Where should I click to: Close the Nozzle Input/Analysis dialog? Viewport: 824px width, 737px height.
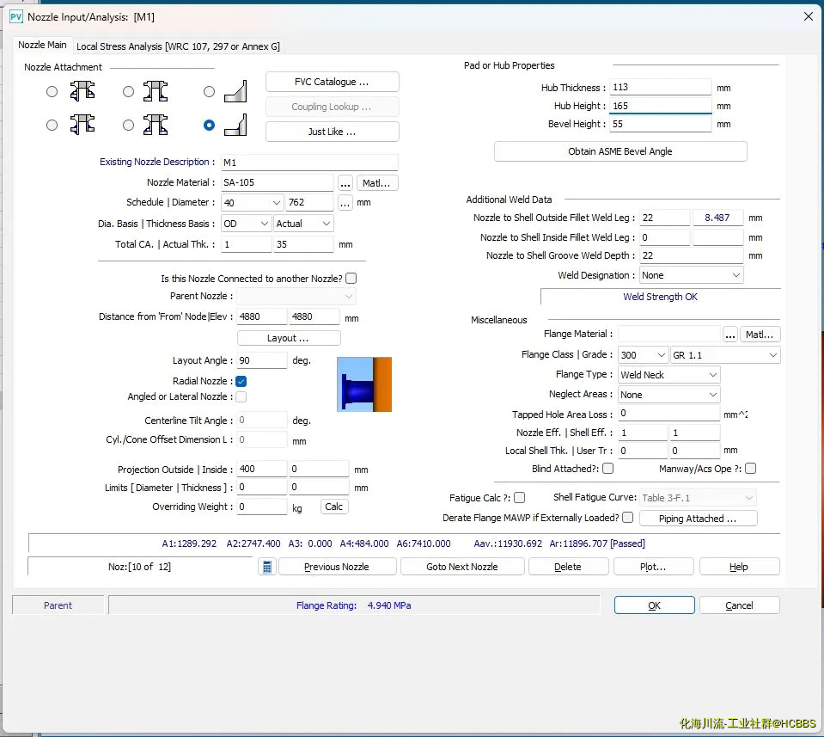point(809,17)
